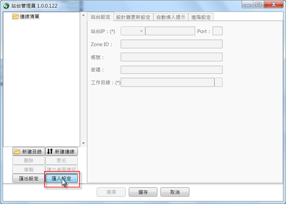Open the 自動填入提示 tab
This screenshot has height=204, width=286.
click(x=171, y=17)
